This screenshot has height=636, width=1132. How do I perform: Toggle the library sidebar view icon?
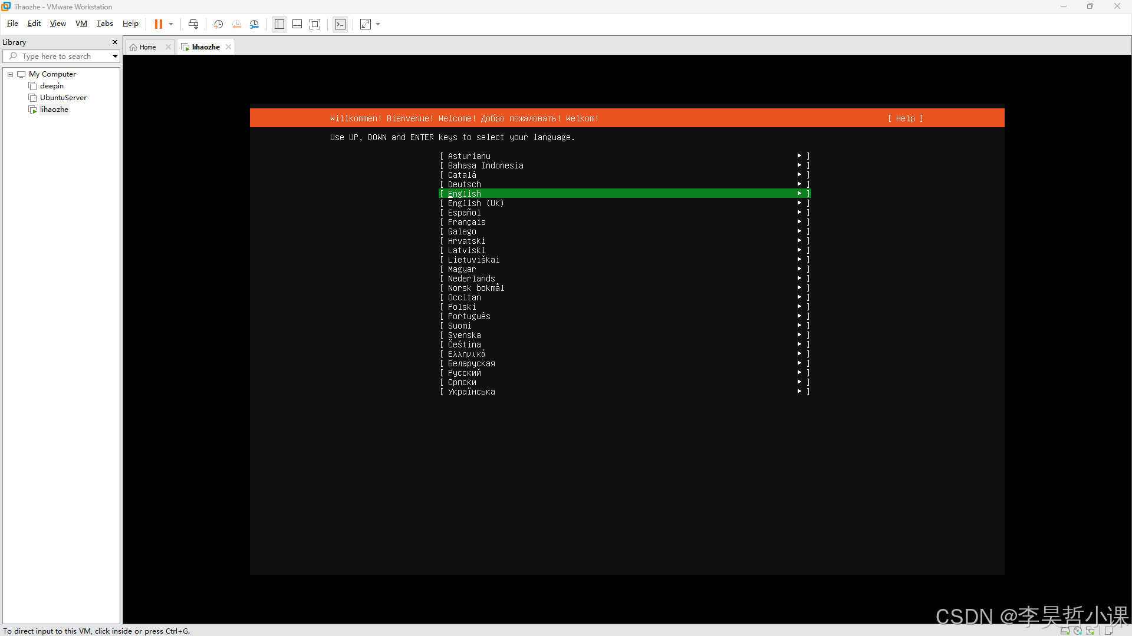click(x=279, y=24)
